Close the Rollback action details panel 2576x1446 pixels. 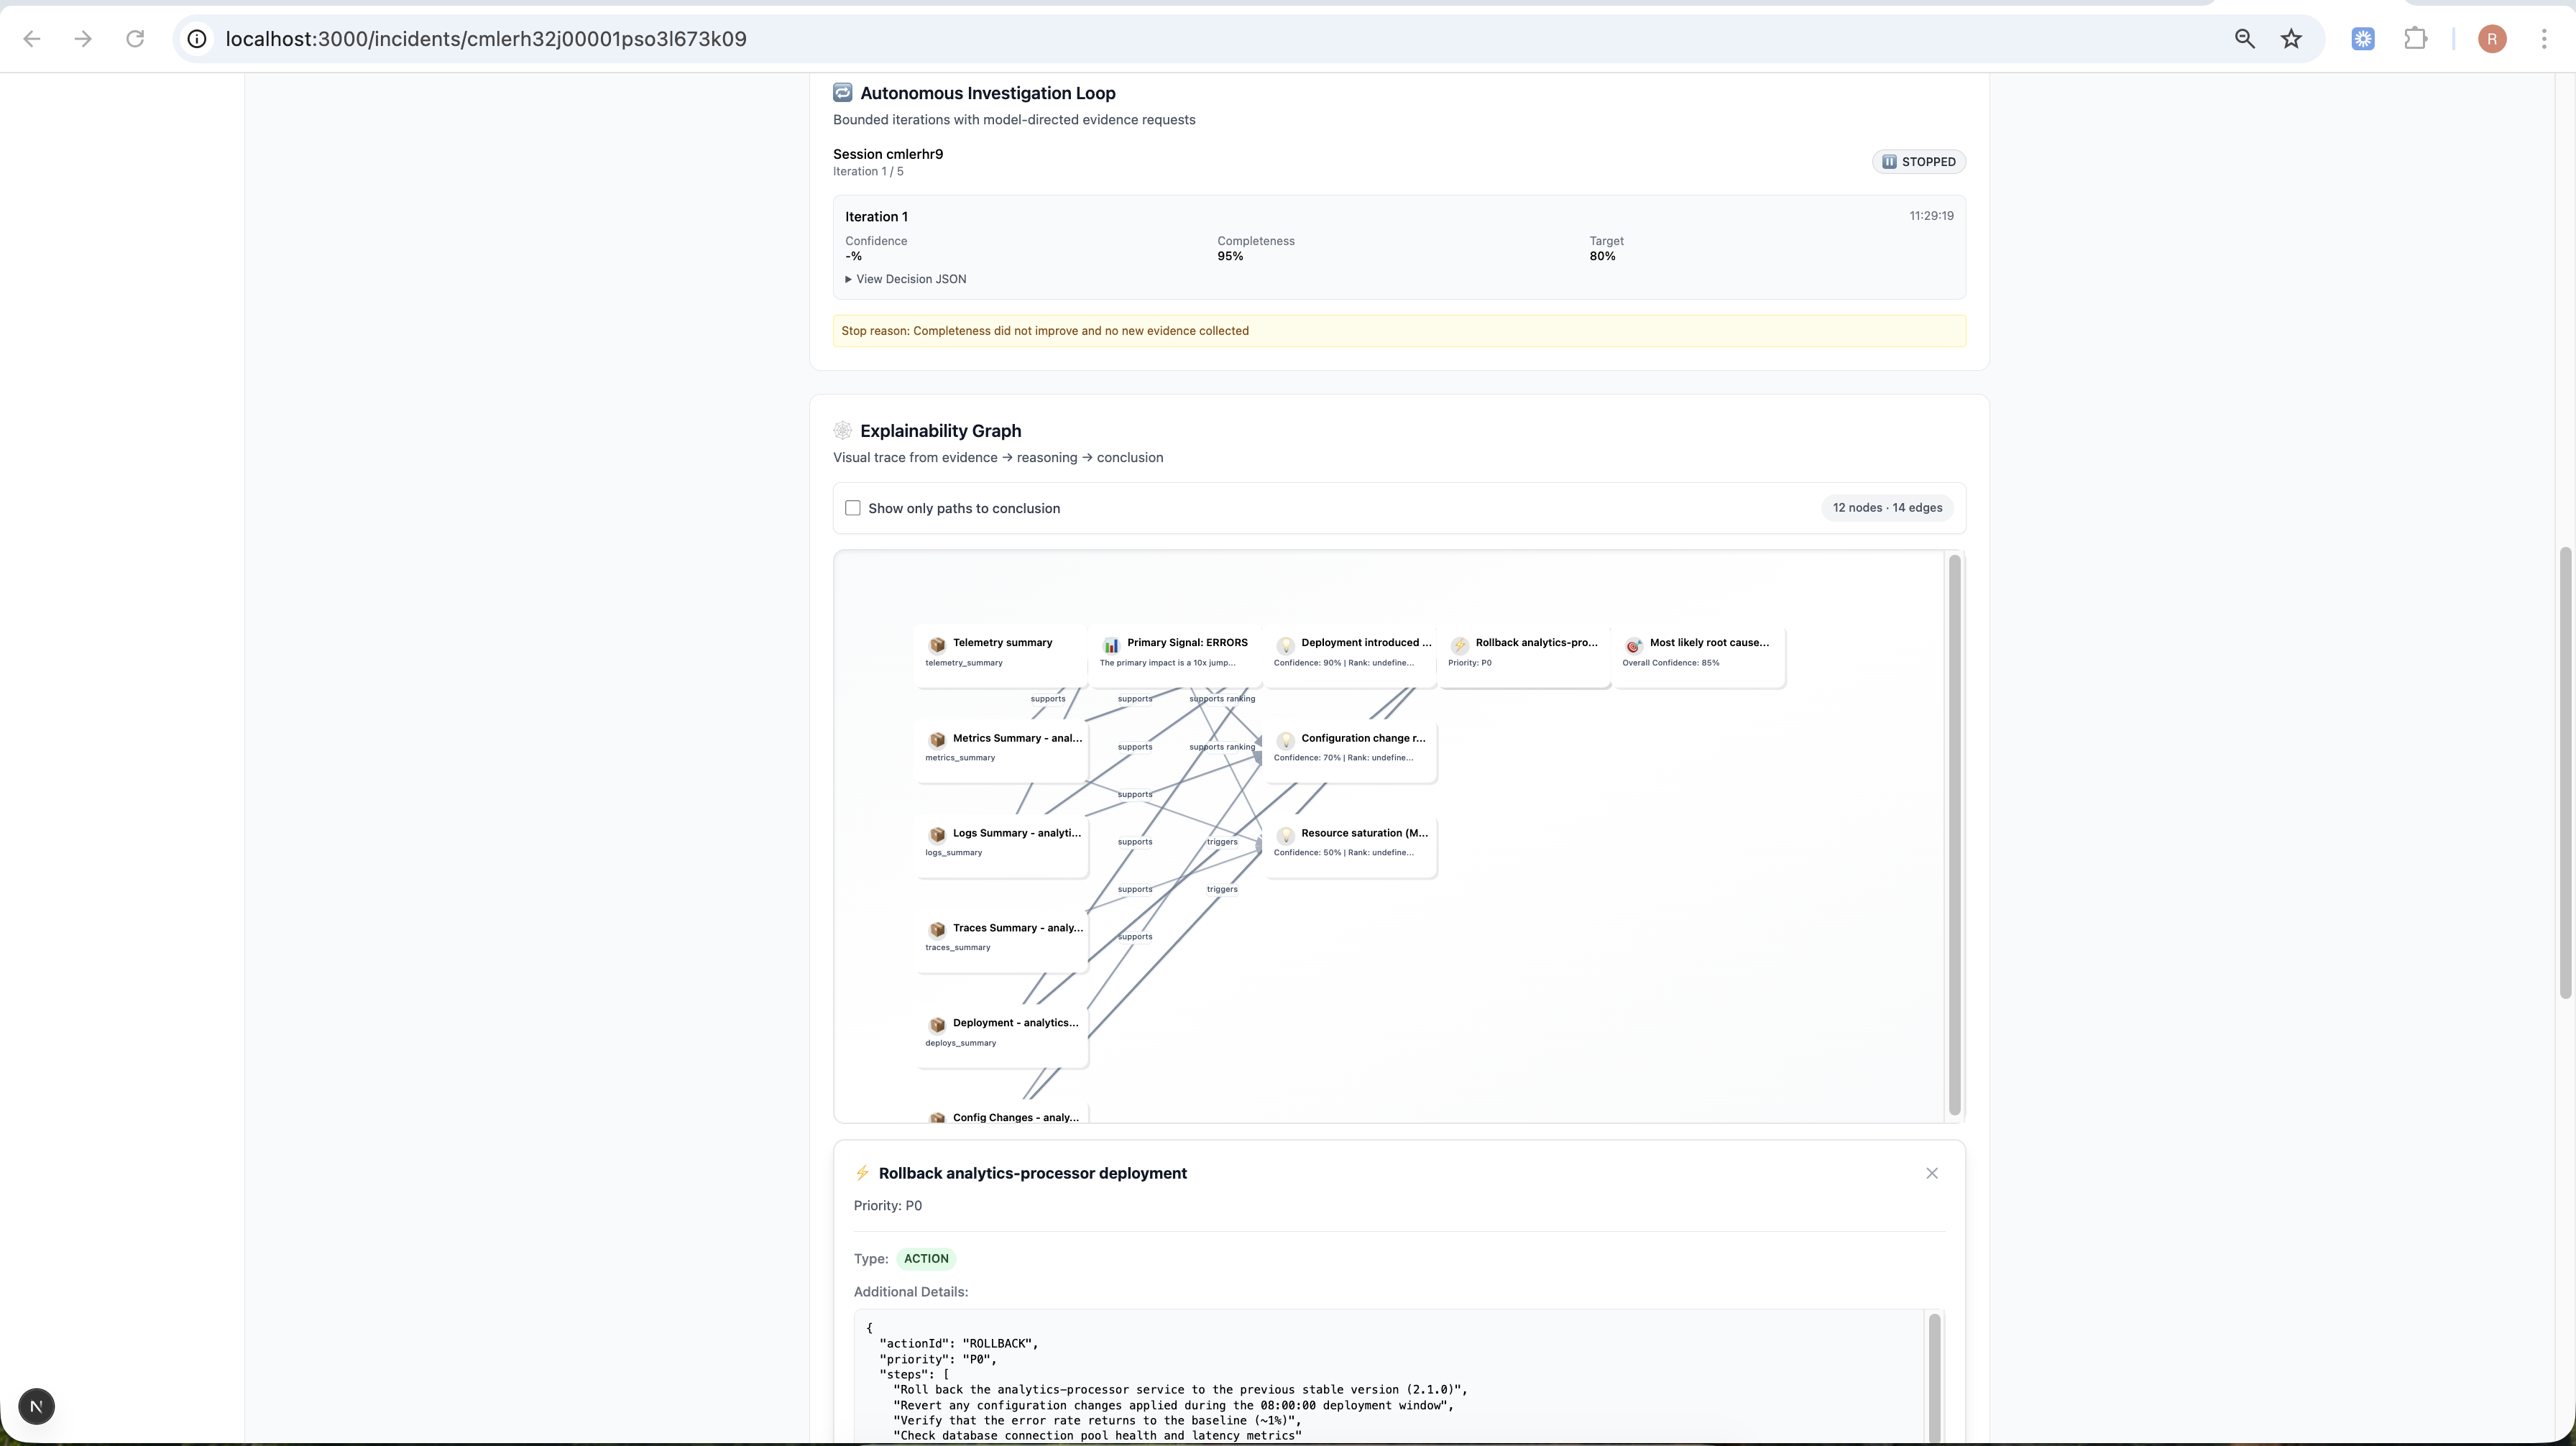pyautogui.click(x=1931, y=1173)
